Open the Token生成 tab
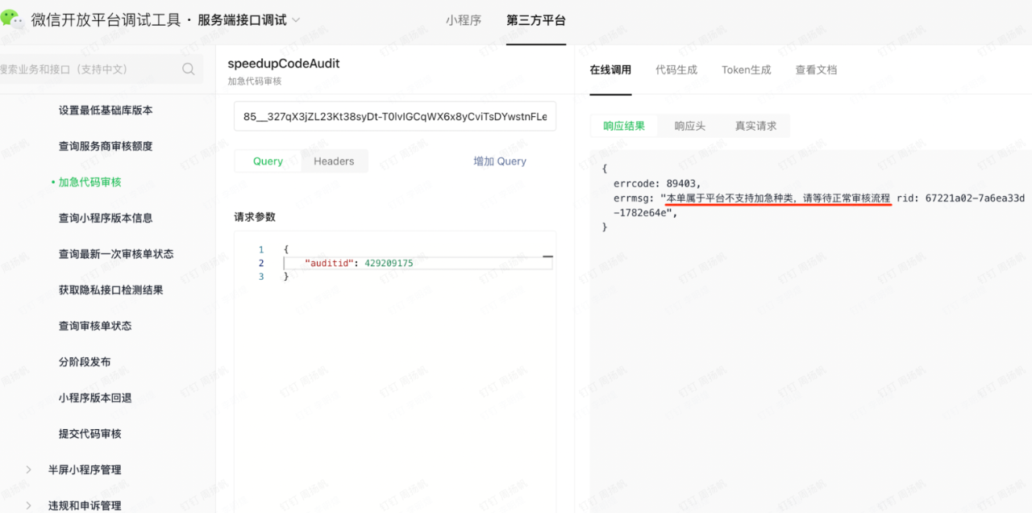Screen dimensions: 1032x513 (x=747, y=70)
